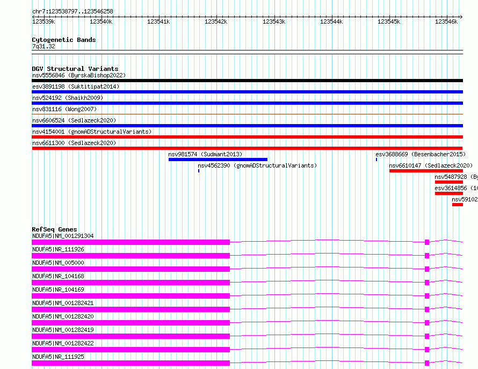The image size is (478, 369).
Task: Open variant nsv6611300 (Sedlazeck2020) label
Action: 74,143
